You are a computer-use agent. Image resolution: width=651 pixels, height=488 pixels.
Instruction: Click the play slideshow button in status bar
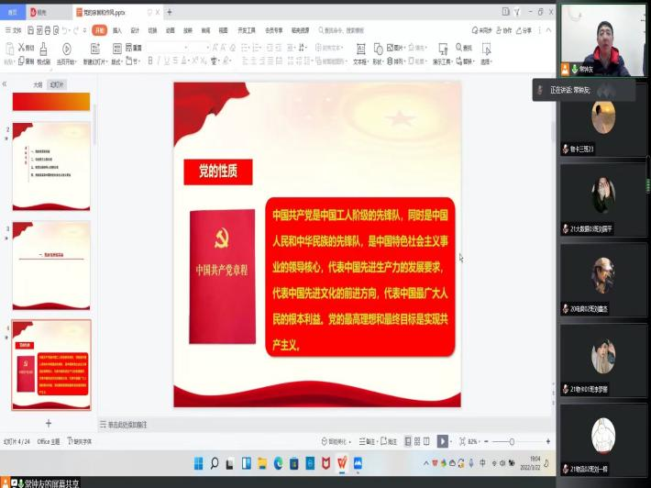pos(442,441)
